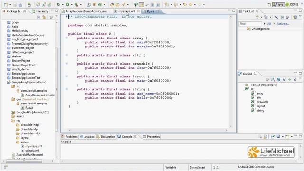The image size is (304, 171).
Task: Click the New Java Class icon
Action: [x=100, y=4]
